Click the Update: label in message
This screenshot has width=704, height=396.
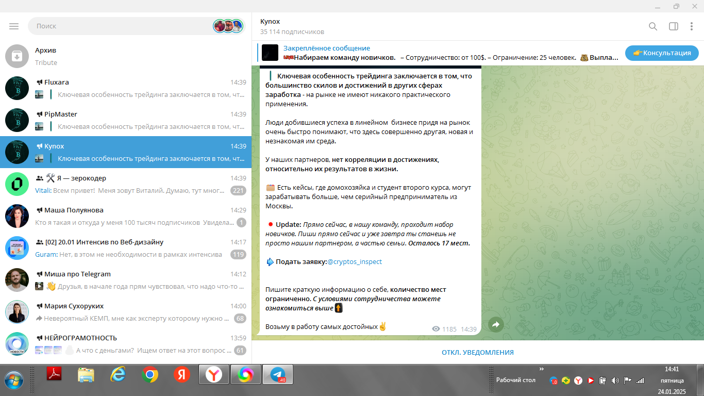pyautogui.click(x=288, y=225)
